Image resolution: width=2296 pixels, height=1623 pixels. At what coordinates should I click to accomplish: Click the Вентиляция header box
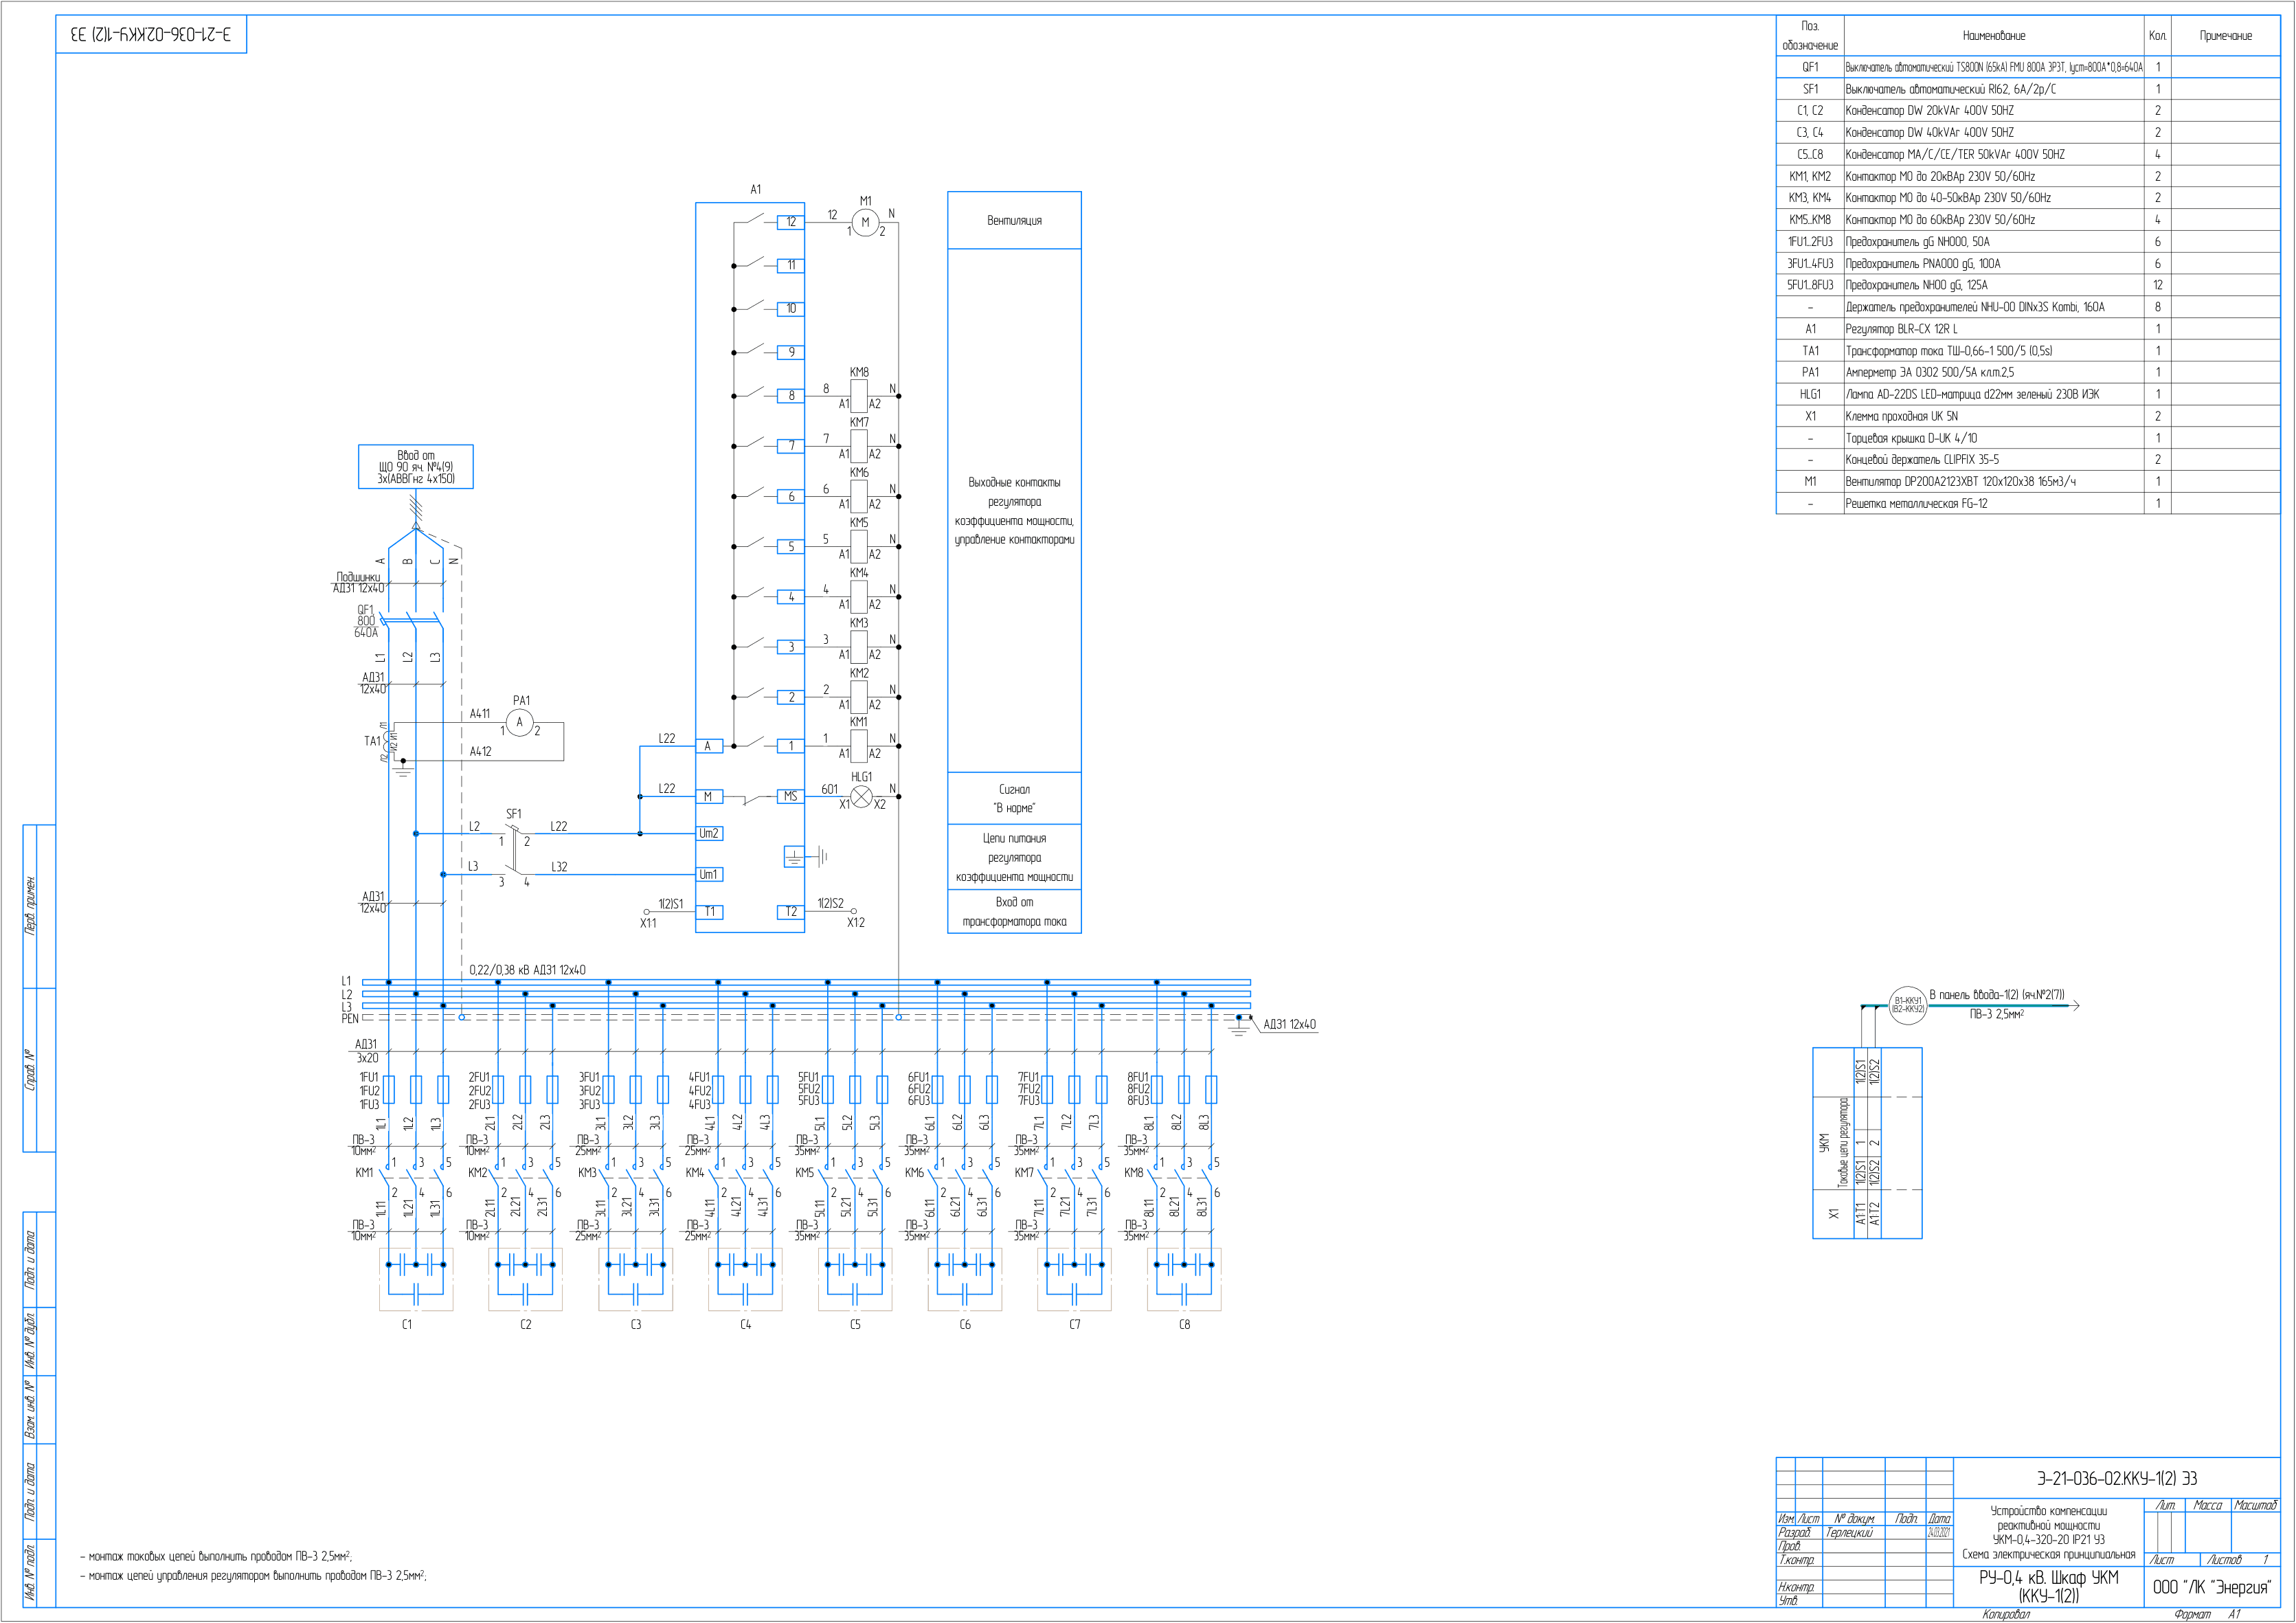1014,220
